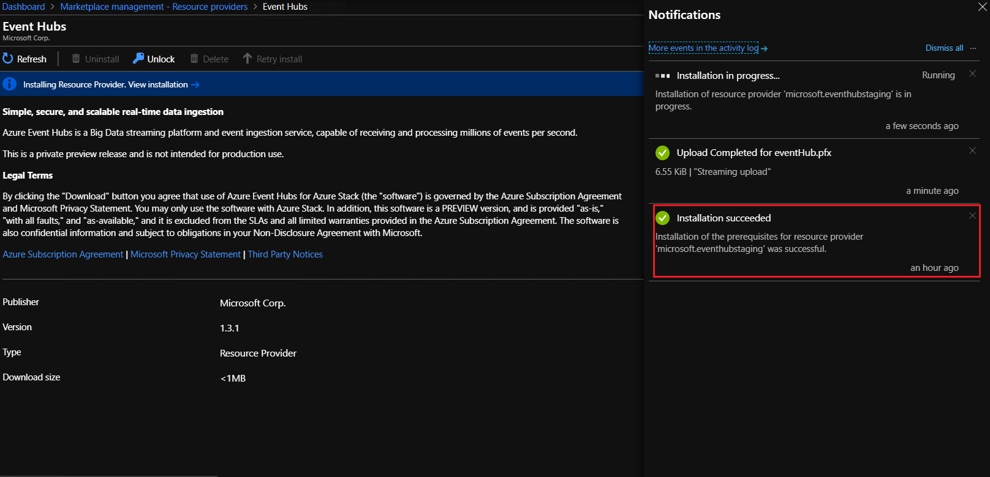Click the Delete trash icon
Image resolution: width=990 pixels, height=477 pixels.
tap(194, 59)
